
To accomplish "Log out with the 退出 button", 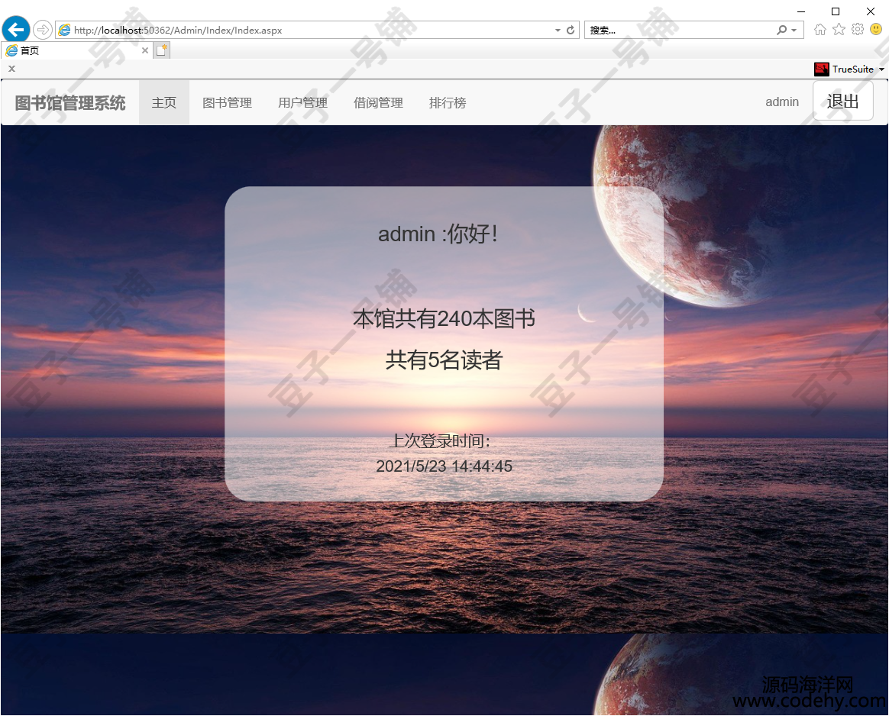I will [x=843, y=101].
